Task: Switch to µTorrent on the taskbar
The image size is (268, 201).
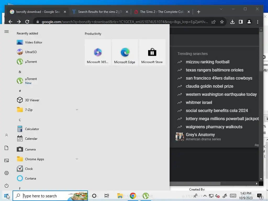Action: pyautogui.click(x=146, y=196)
